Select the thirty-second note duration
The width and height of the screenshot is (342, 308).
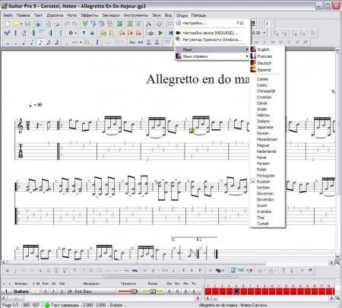coord(49,43)
